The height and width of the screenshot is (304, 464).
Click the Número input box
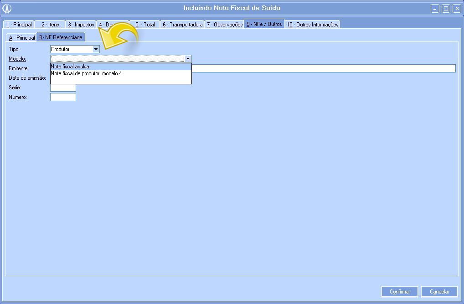tap(63, 97)
